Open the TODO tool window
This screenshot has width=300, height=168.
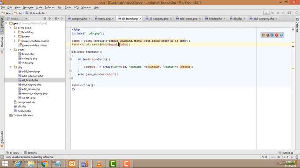(13, 153)
